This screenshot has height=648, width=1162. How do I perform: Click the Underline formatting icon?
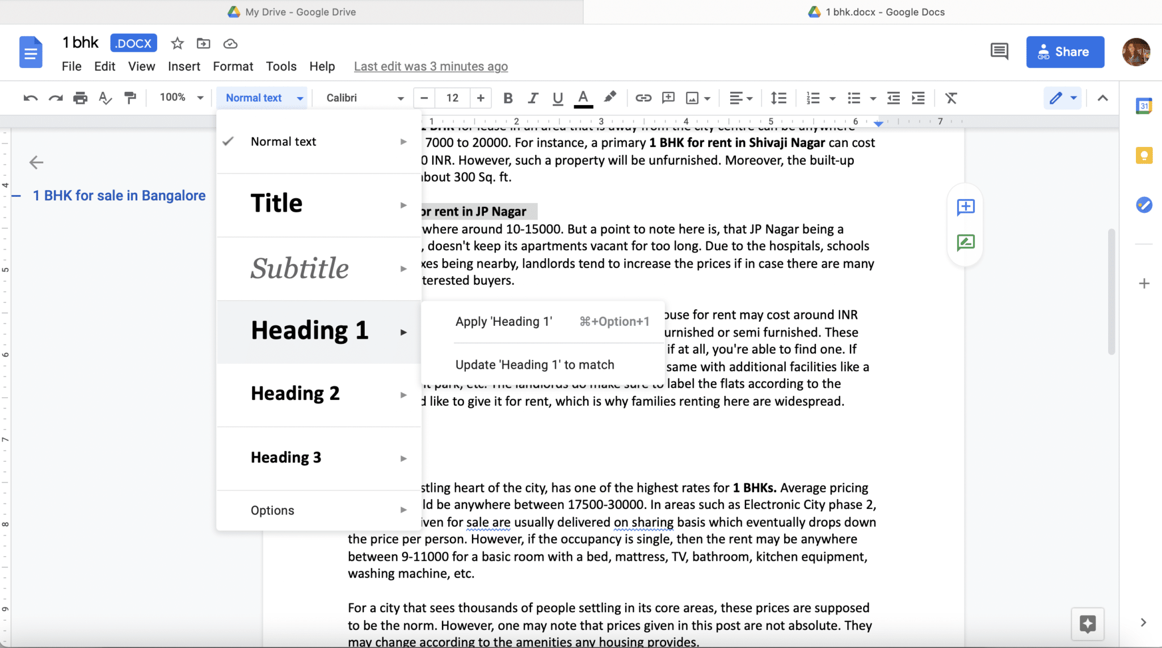tap(558, 98)
